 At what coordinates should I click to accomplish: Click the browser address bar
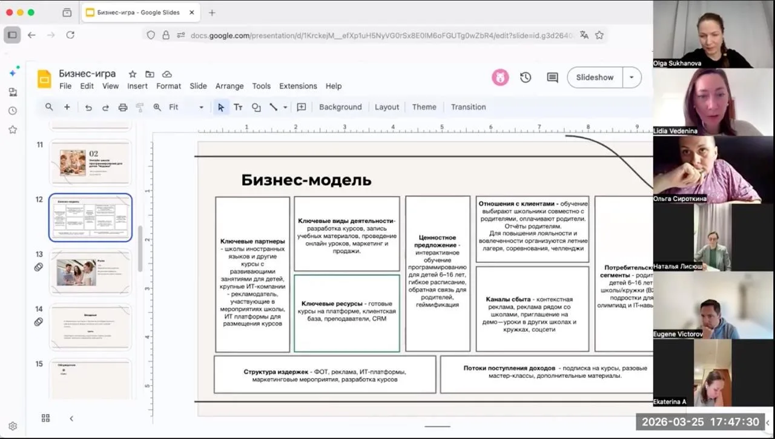pyautogui.click(x=375, y=35)
